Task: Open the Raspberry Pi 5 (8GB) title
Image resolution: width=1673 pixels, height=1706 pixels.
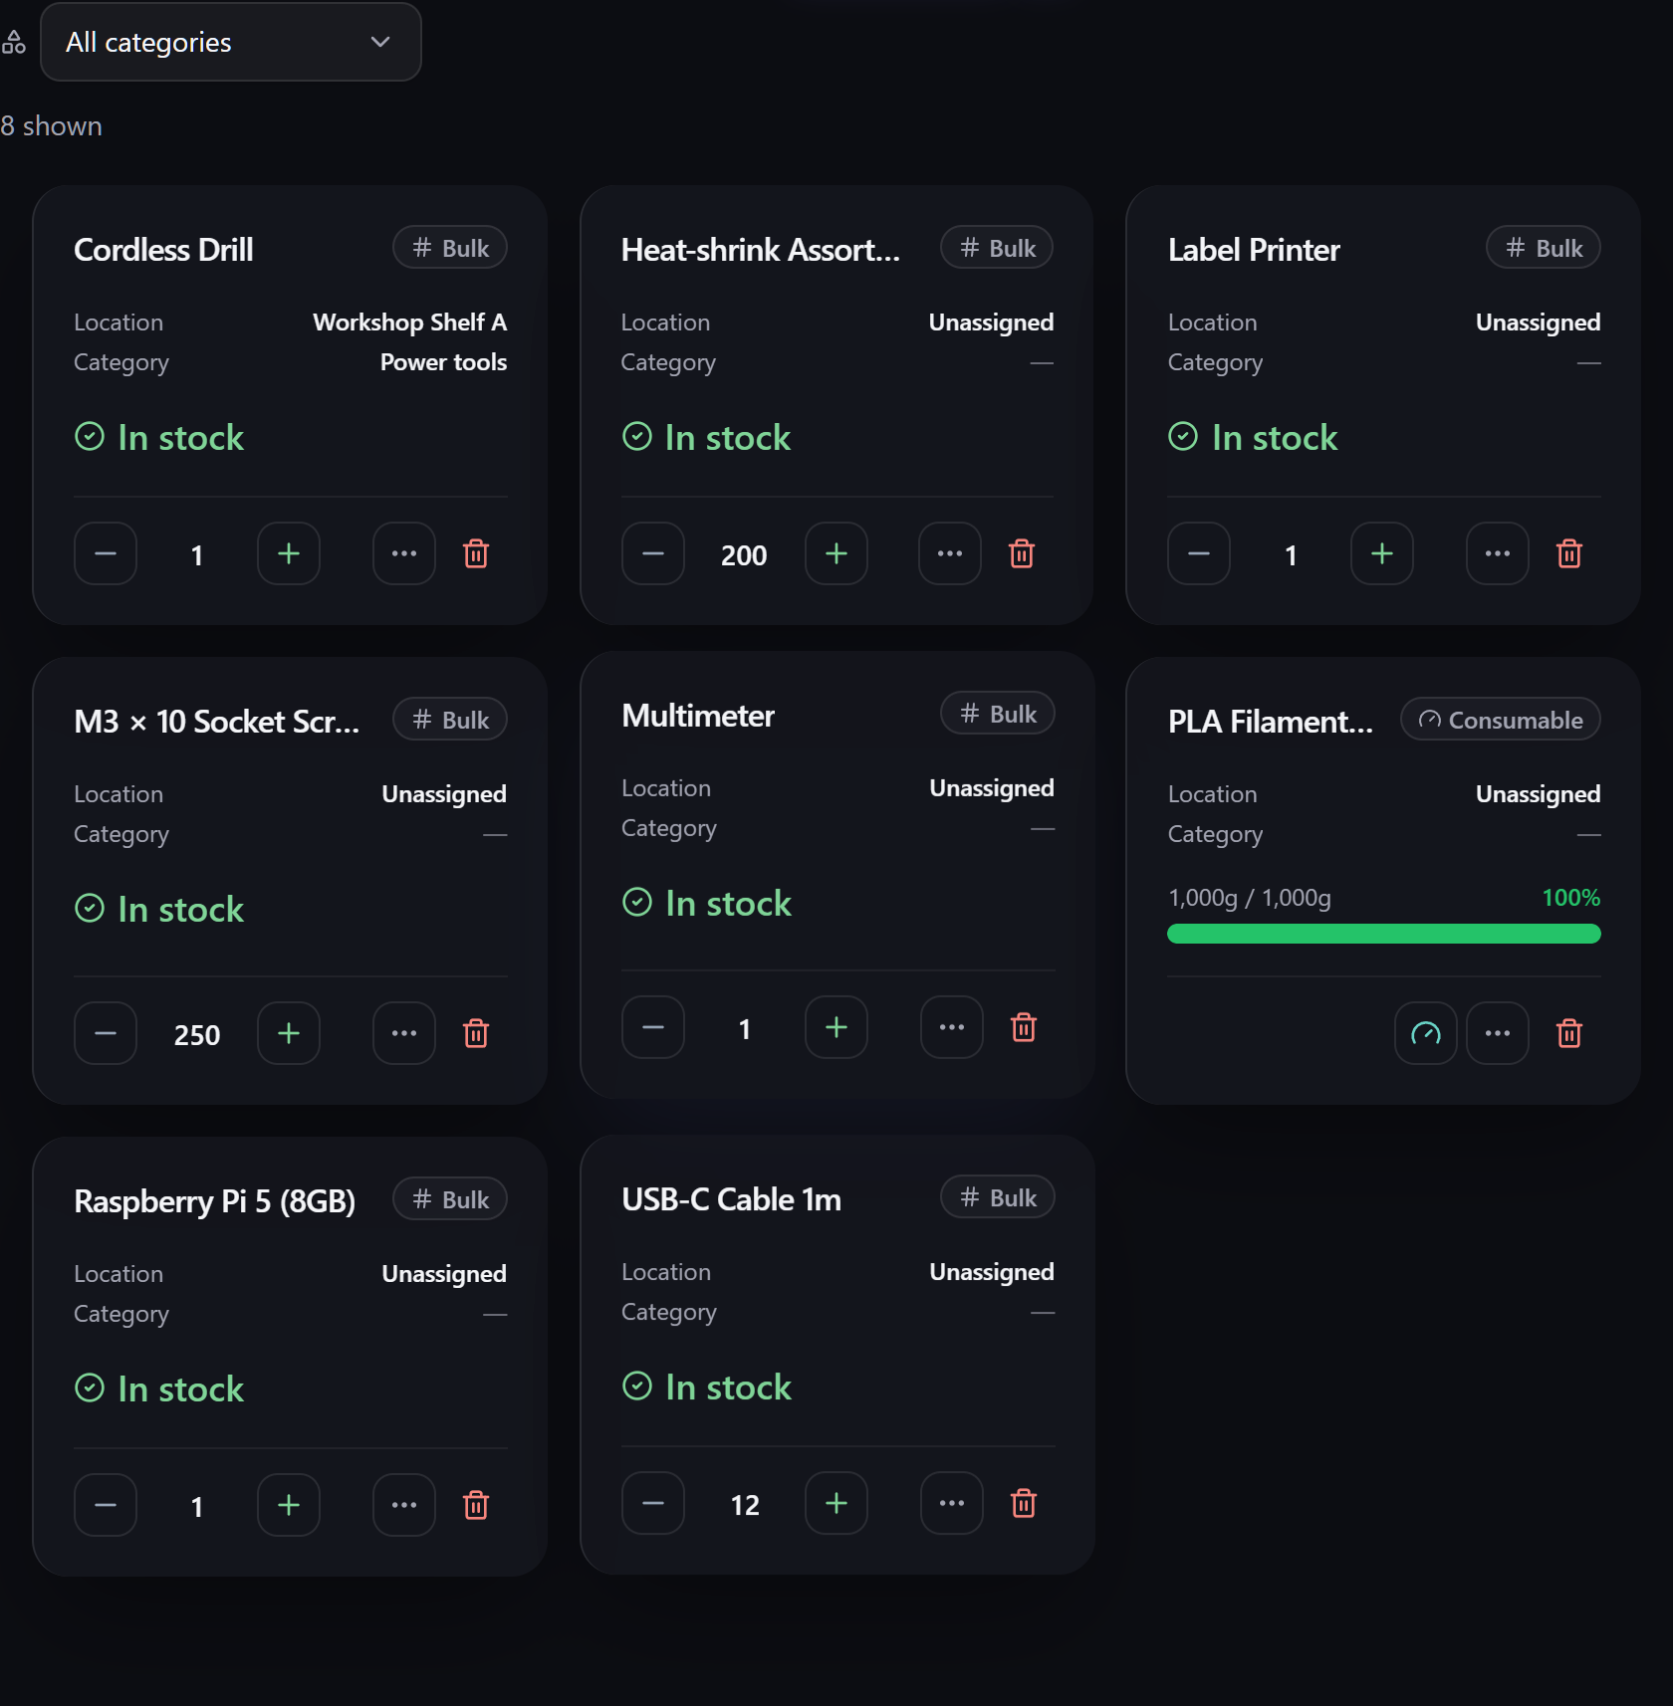Action: (x=214, y=1201)
